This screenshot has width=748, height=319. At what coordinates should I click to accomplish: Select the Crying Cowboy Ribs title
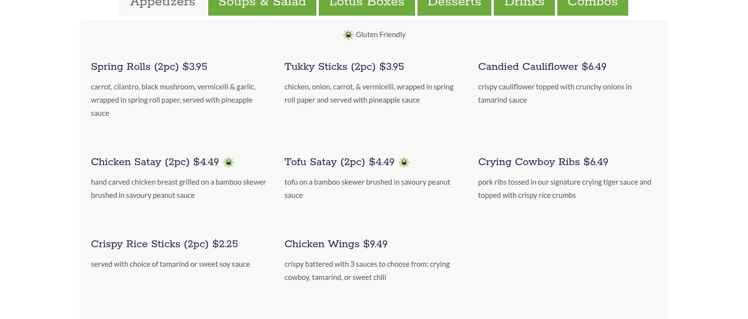point(543,162)
